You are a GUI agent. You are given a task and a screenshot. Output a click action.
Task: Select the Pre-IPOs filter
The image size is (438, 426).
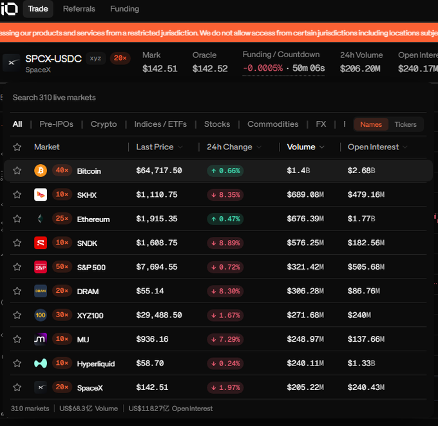[x=57, y=124]
